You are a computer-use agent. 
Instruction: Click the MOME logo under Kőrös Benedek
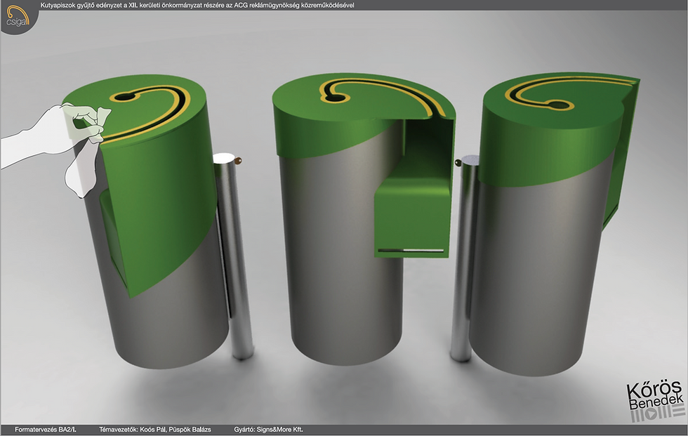[658, 414]
